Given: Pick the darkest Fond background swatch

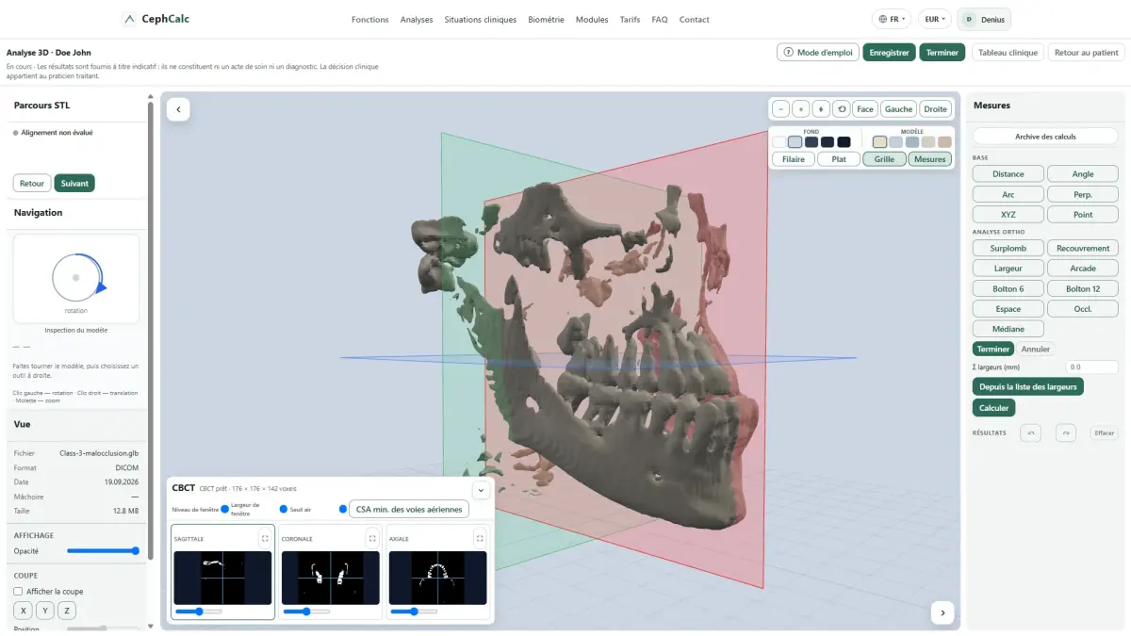Looking at the screenshot, I should (x=844, y=142).
